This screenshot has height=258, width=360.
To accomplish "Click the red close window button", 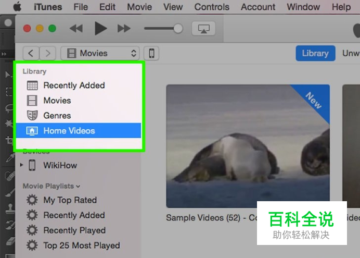I will [x=27, y=29].
